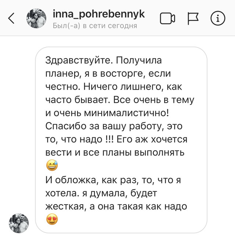This screenshot has width=235, height=235.
Task: Tap the line 'планер, я в восторге, если'
Action: pos(108,73)
